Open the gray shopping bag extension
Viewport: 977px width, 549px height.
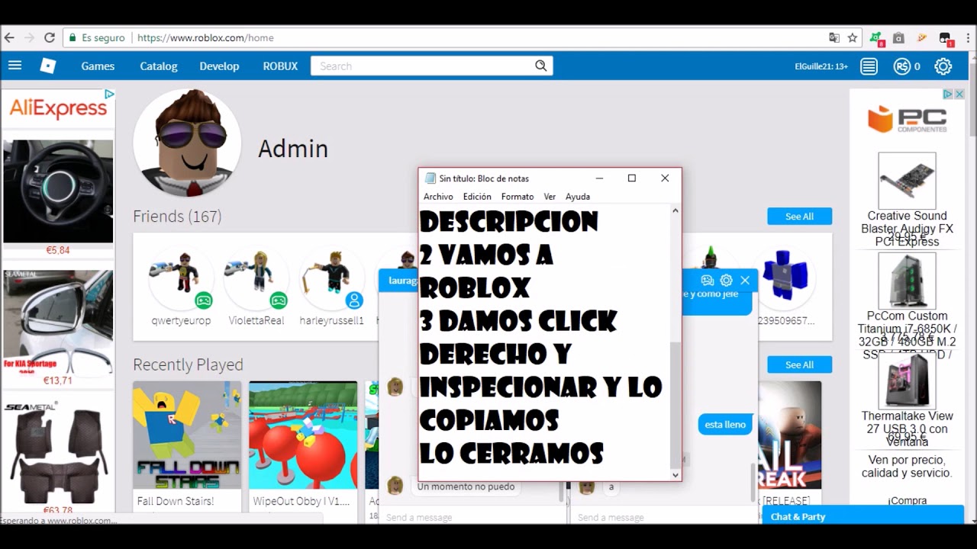coord(899,37)
